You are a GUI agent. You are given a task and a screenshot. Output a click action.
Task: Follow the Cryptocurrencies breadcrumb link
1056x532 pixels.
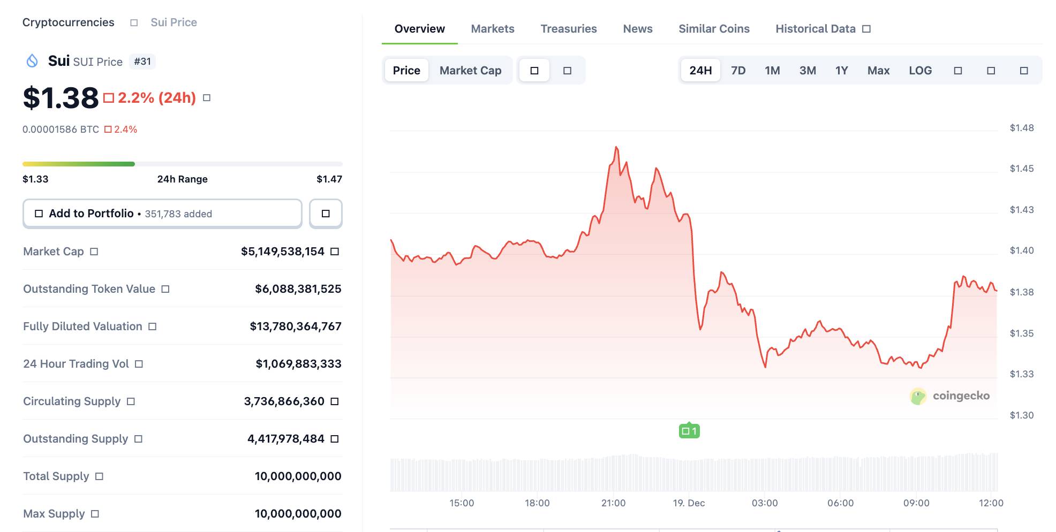click(x=68, y=22)
